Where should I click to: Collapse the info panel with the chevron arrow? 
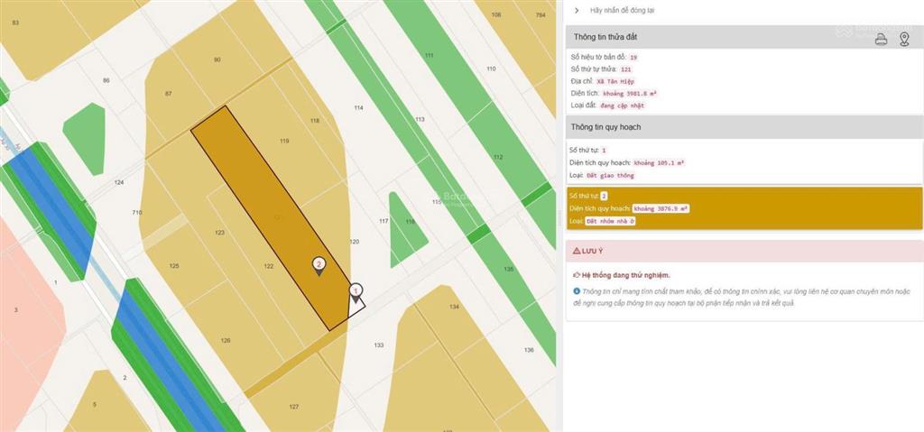point(577,11)
